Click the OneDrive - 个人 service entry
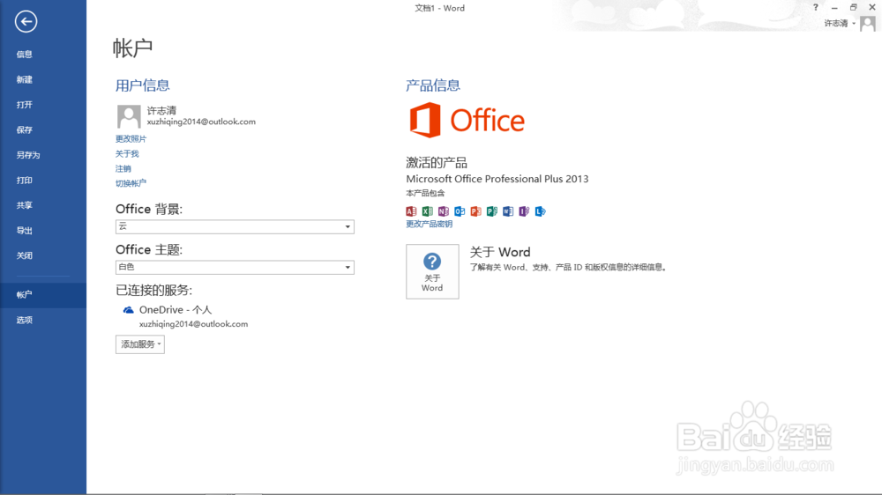Viewport: 882px width, 495px height. click(x=176, y=310)
